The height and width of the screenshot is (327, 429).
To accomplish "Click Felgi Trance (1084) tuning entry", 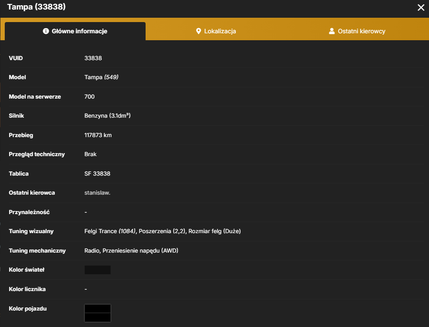I will click(x=110, y=231).
